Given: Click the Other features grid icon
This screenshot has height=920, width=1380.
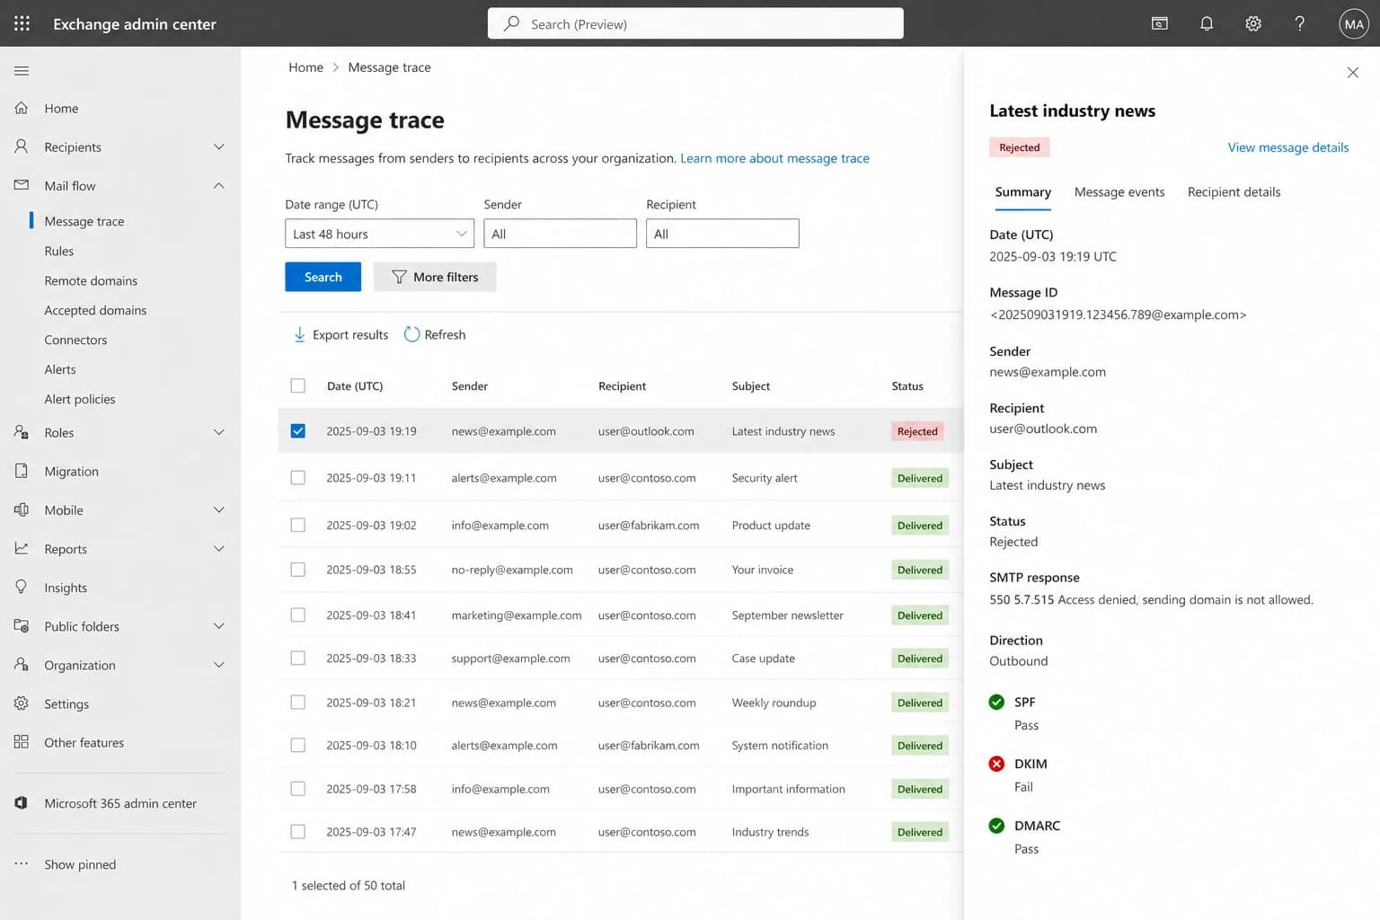Looking at the screenshot, I should tap(22, 742).
